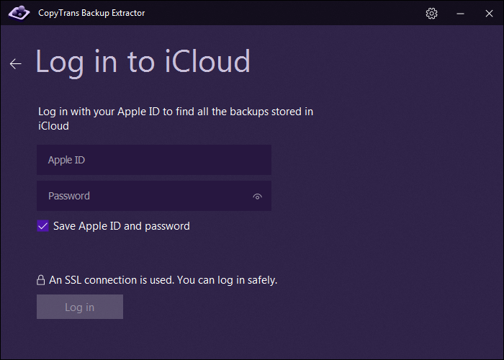Click the Log in button
Screen dimensions: 504x360
[80, 307]
